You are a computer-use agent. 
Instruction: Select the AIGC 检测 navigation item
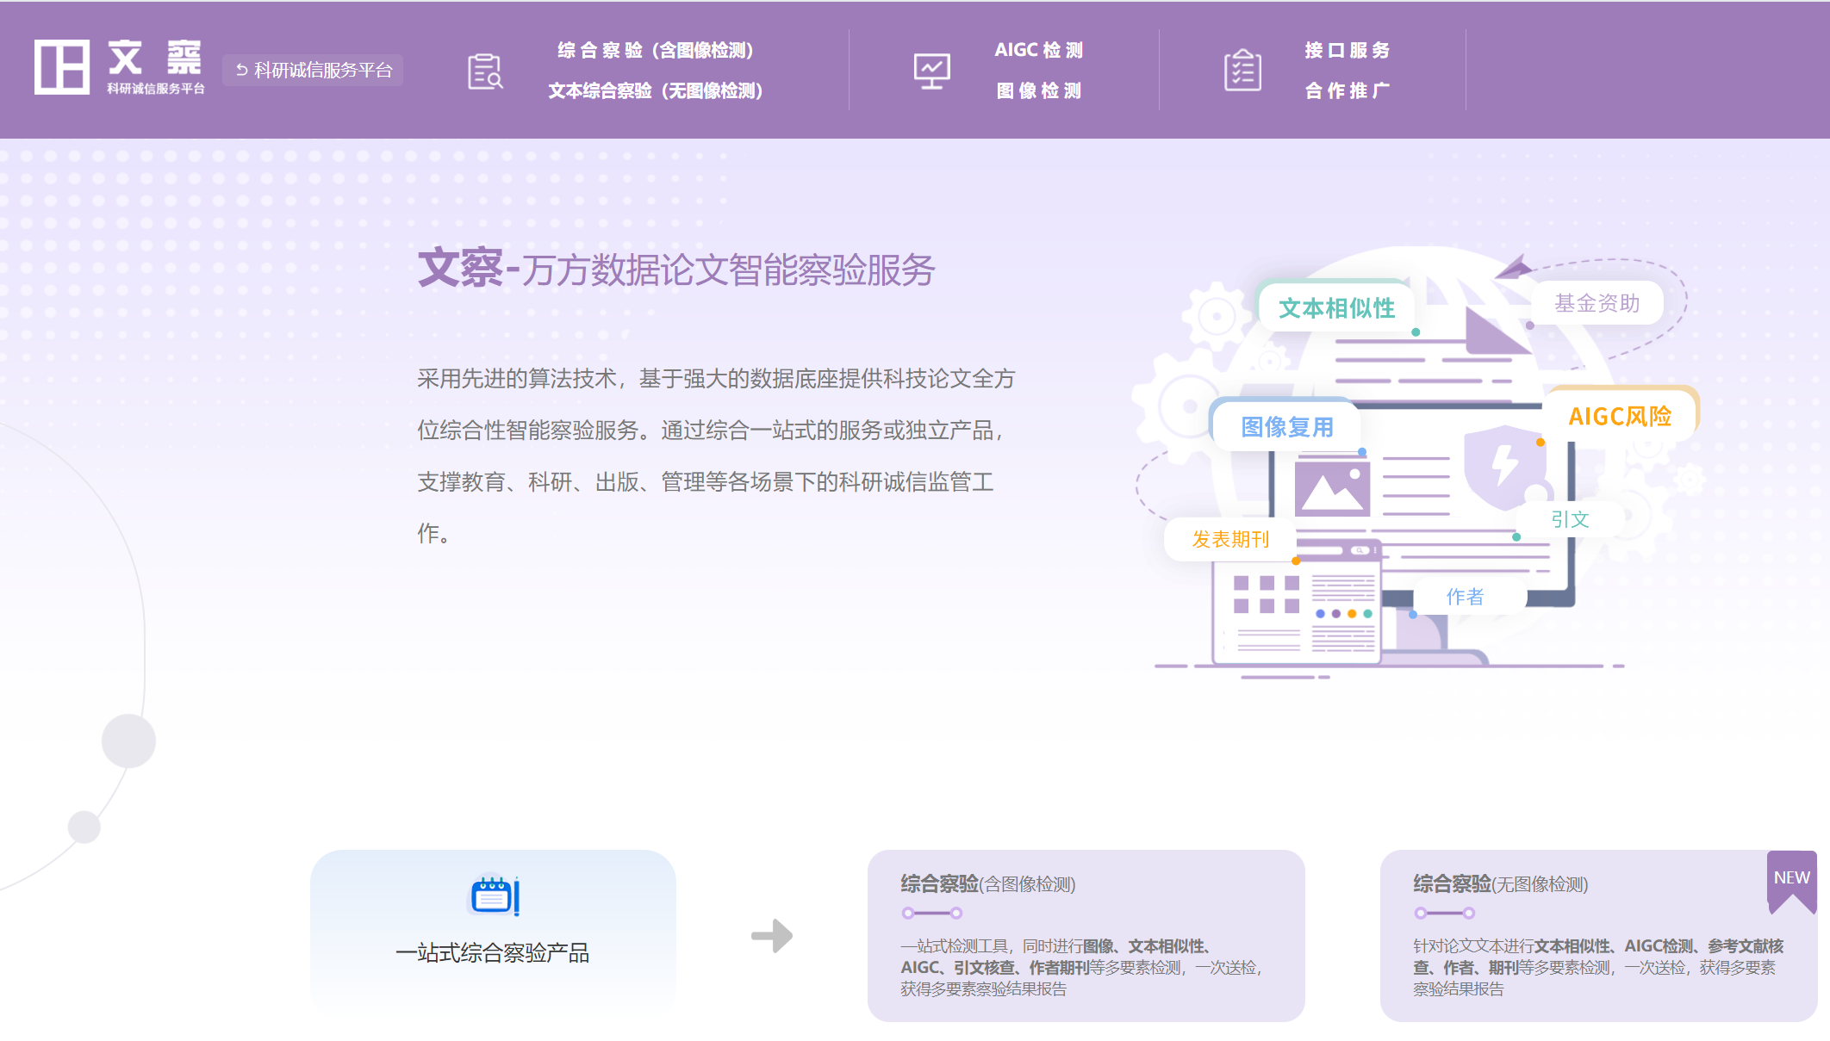tap(1039, 50)
